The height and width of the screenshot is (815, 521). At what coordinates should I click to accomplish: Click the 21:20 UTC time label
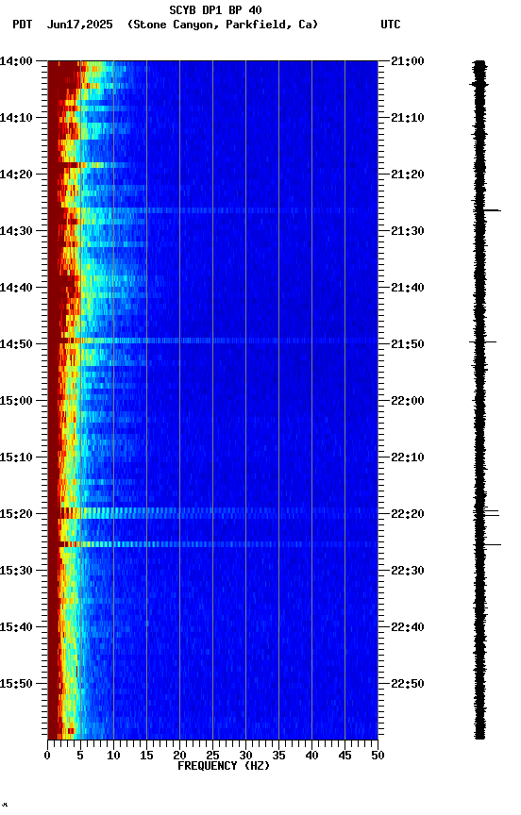click(x=408, y=175)
